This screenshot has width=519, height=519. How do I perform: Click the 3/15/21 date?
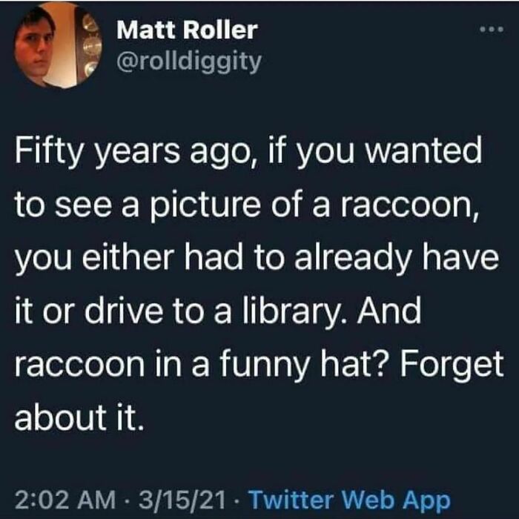click(x=182, y=500)
